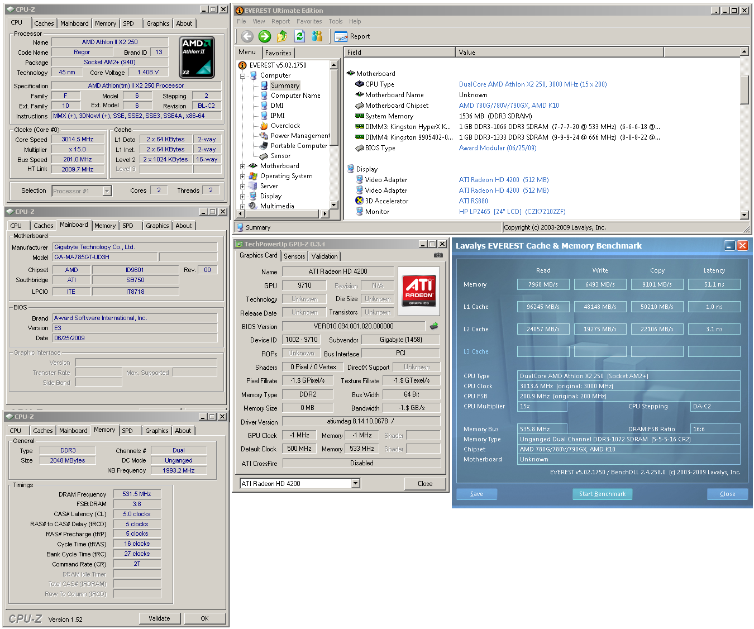This screenshot has width=754, height=629.
Task: Click the Close button in GPU-Z
Action: (425, 484)
